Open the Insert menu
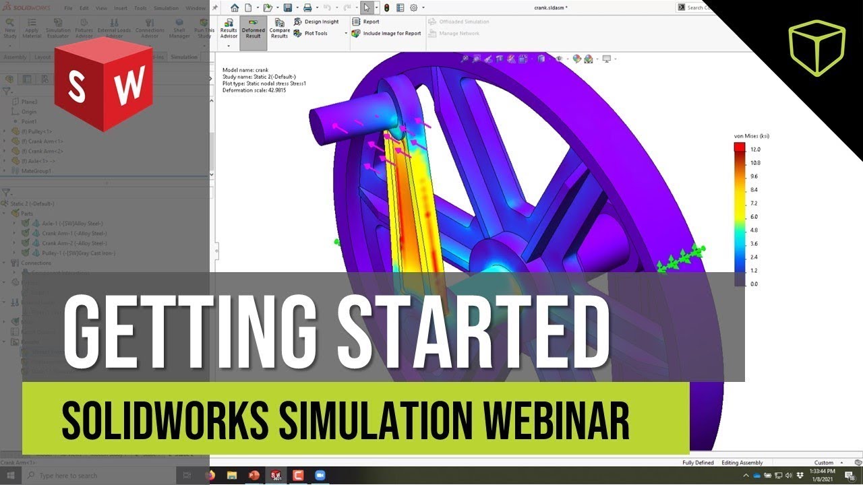The width and height of the screenshot is (863, 485). 120,8
